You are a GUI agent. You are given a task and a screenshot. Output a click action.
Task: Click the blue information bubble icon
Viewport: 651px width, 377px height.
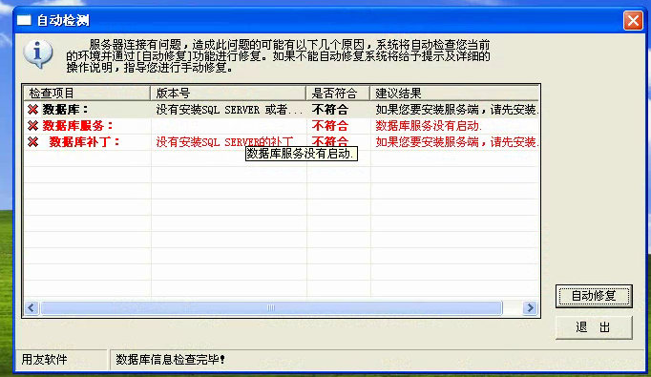coord(38,54)
